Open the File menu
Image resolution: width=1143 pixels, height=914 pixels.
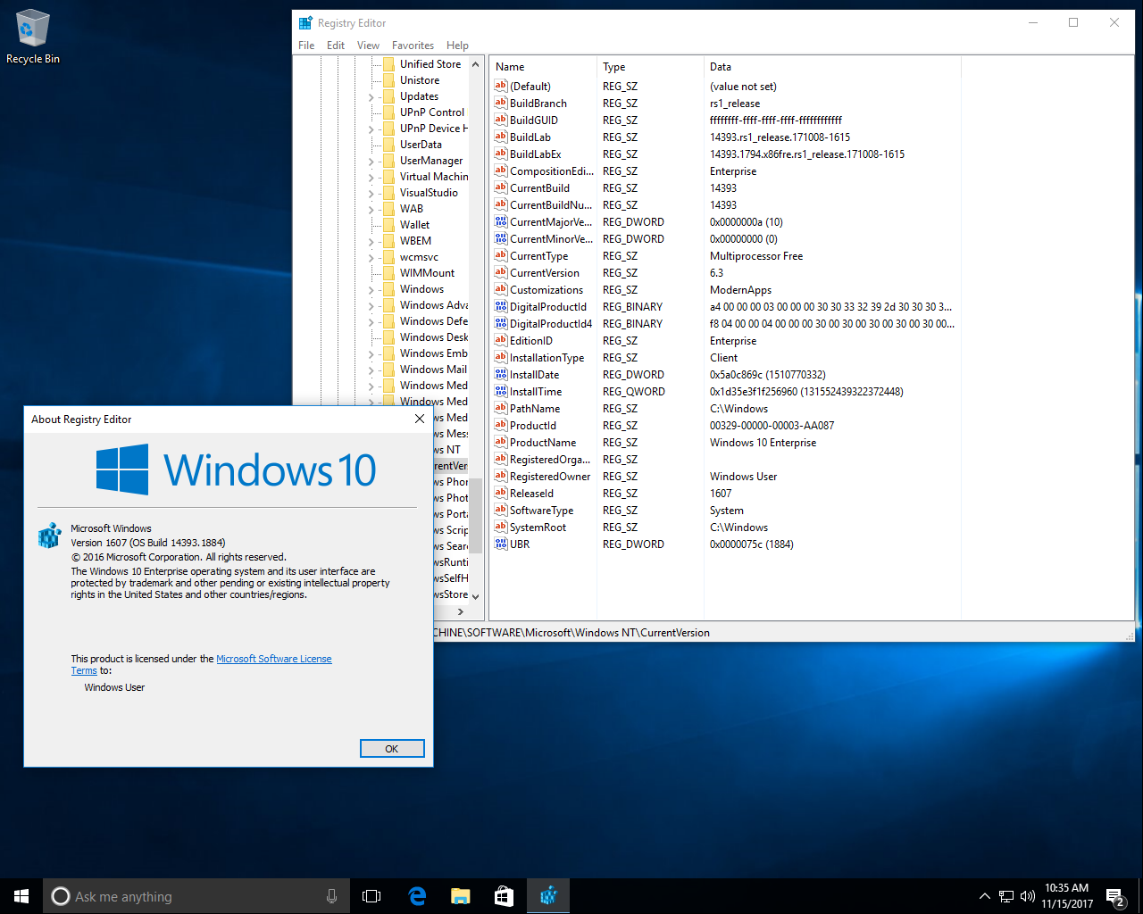point(306,46)
